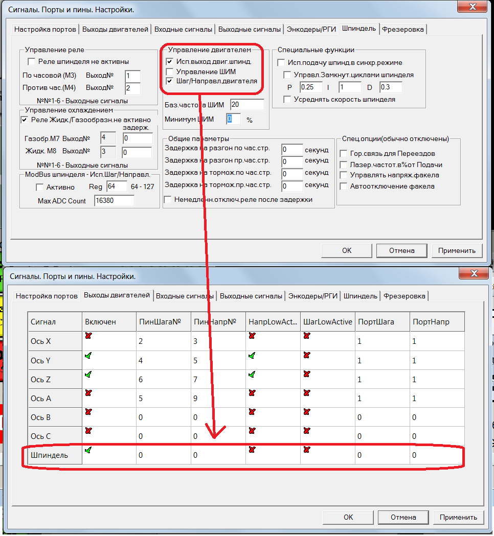Screen dimensions: 494x536
Task: Toggle the Включен status for Ось A
Action: pyautogui.click(x=88, y=393)
